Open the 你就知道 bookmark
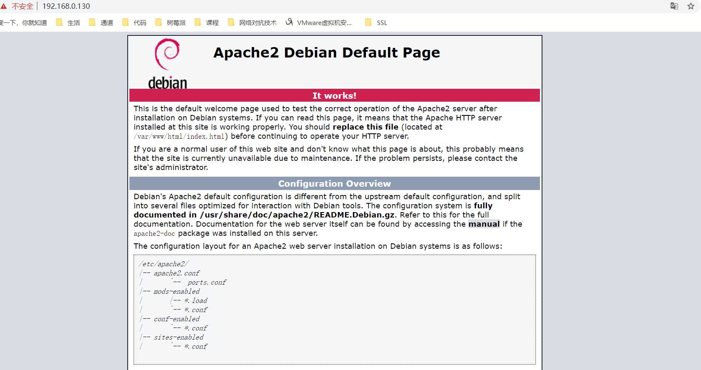Screen dimensions: 701x370 pyautogui.click(x=23, y=22)
